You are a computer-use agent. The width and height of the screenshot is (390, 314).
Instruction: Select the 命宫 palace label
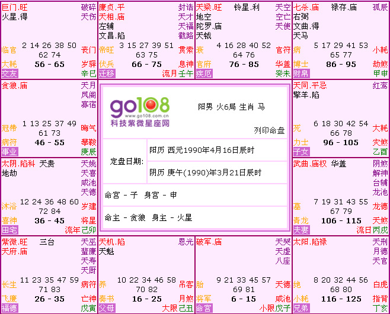[x=204, y=308]
